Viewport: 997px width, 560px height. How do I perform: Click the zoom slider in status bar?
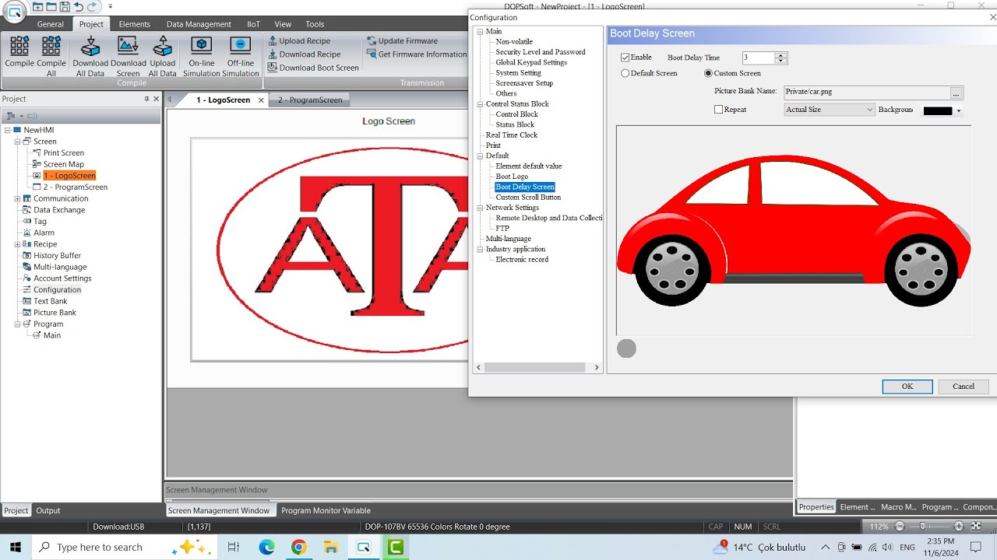922,527
